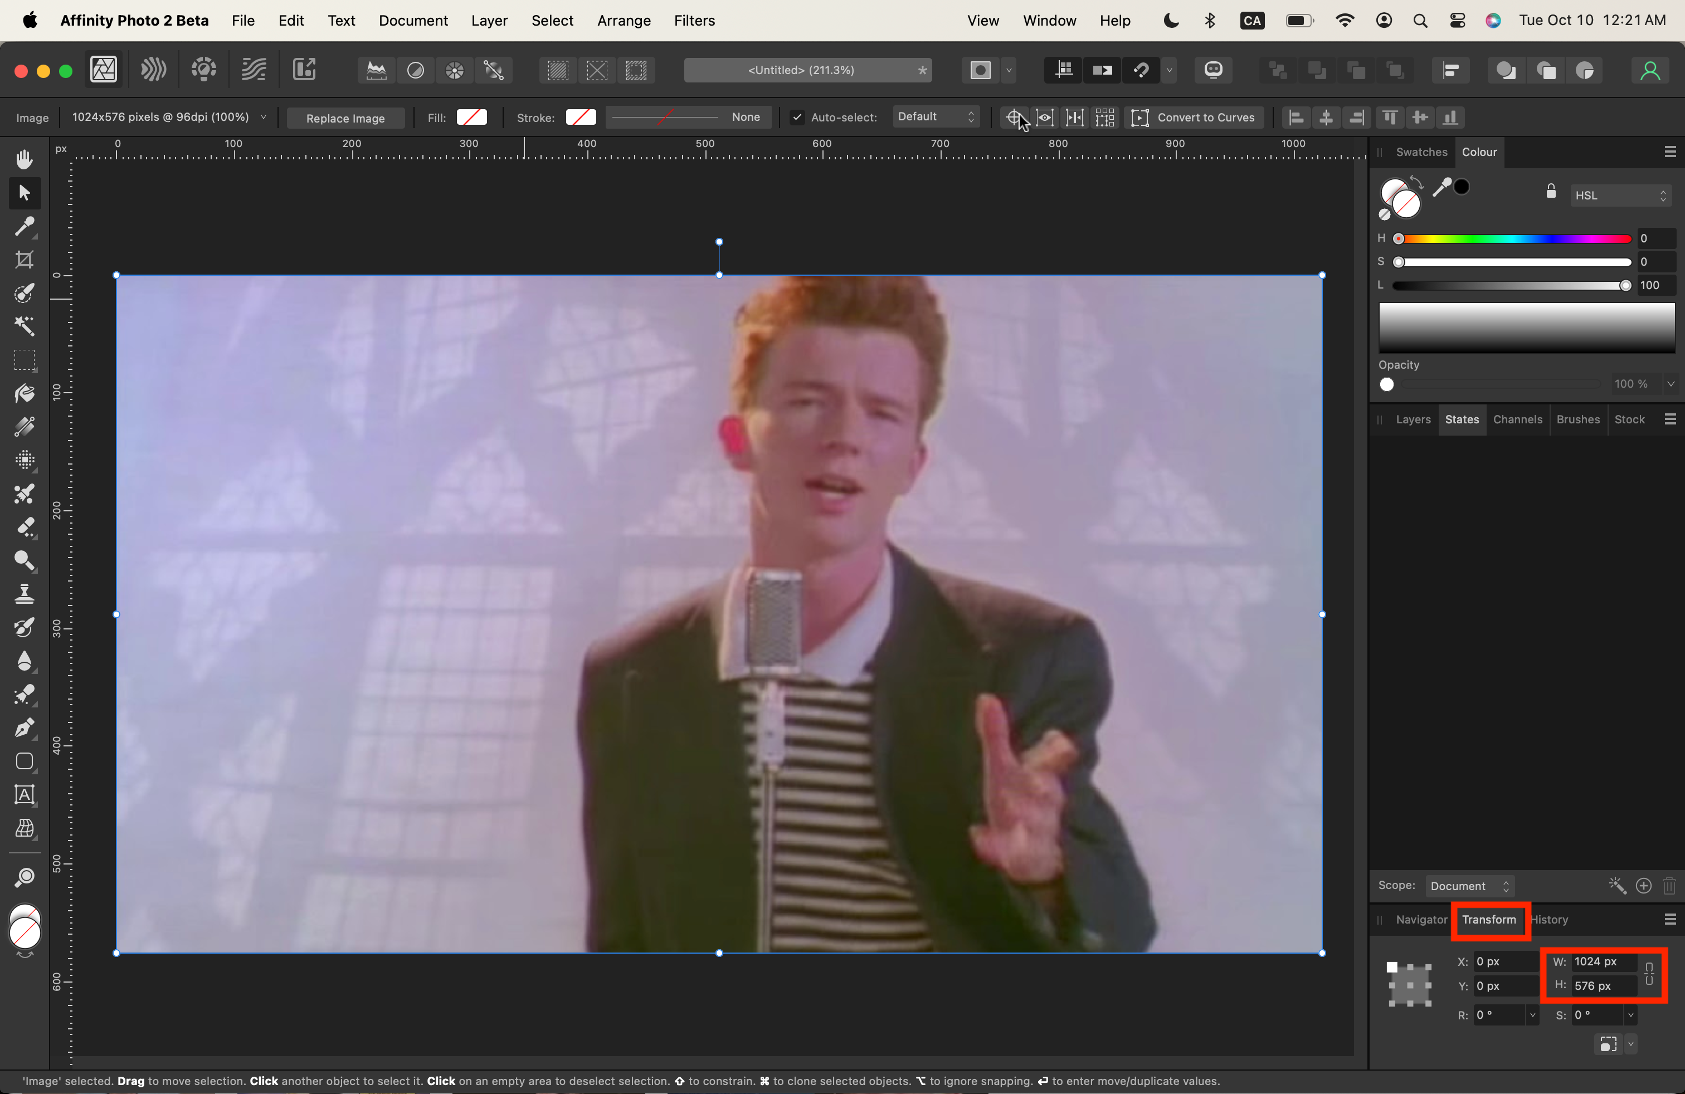Switch to Liquify Persona
Screen dimensions: 1685x1094
153,69
